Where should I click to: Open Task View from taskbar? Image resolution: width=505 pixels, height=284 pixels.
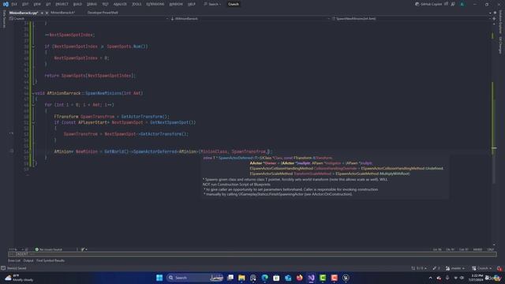click(x=230, y=278)
